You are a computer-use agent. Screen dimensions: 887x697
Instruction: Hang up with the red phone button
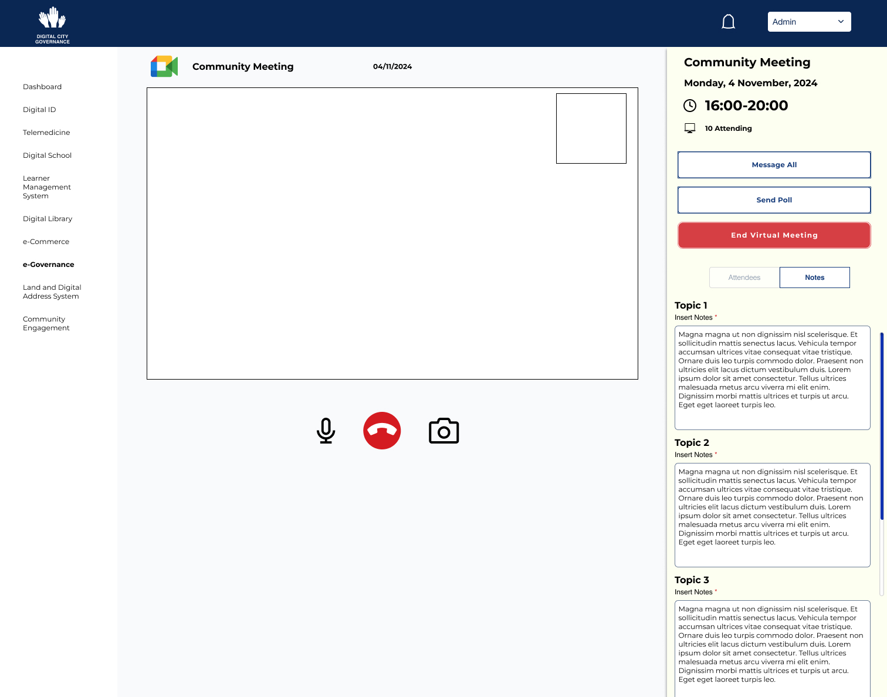tap(382, 431)
